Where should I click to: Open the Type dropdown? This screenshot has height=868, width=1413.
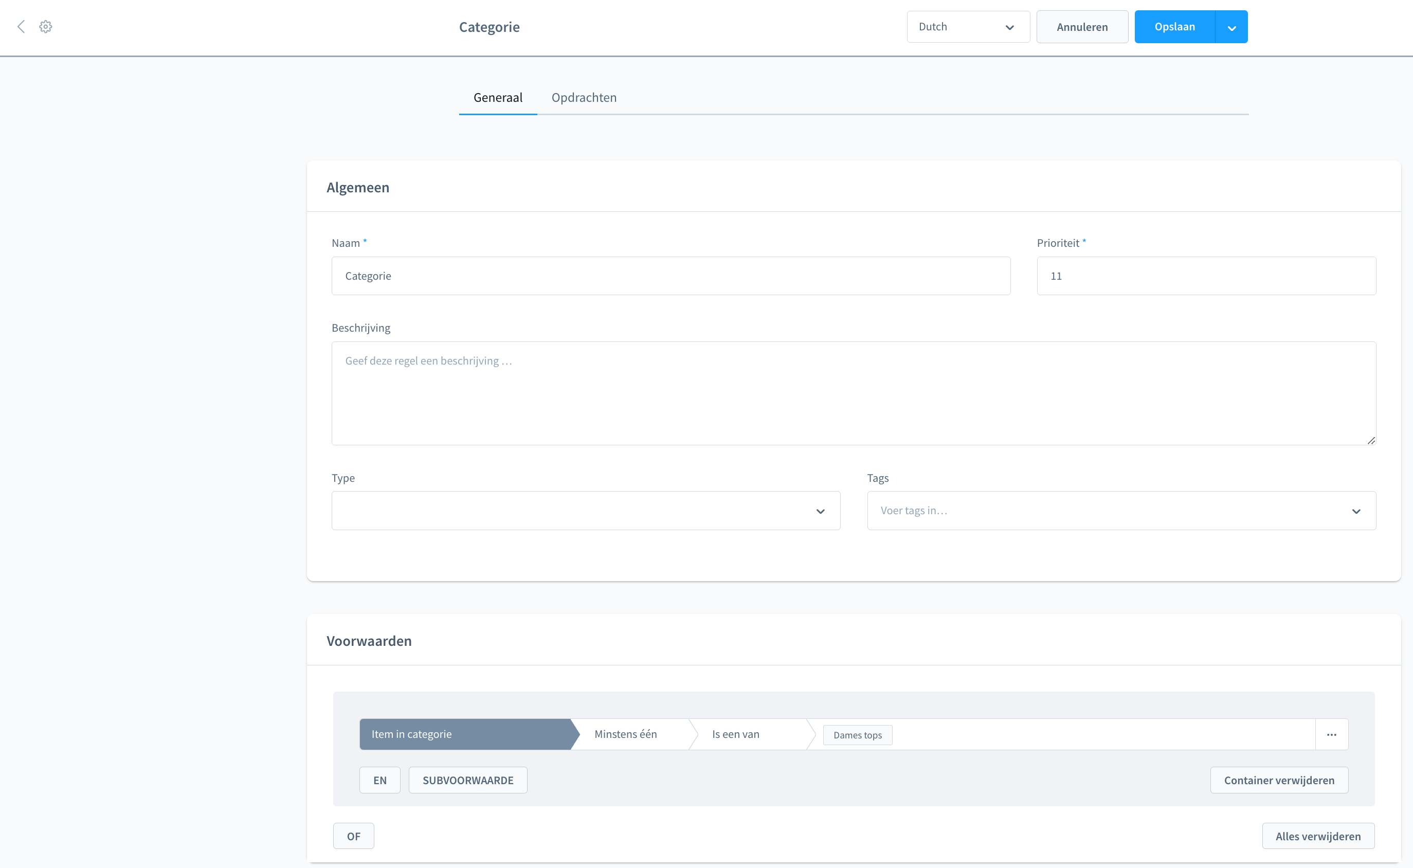pos(585,510)
